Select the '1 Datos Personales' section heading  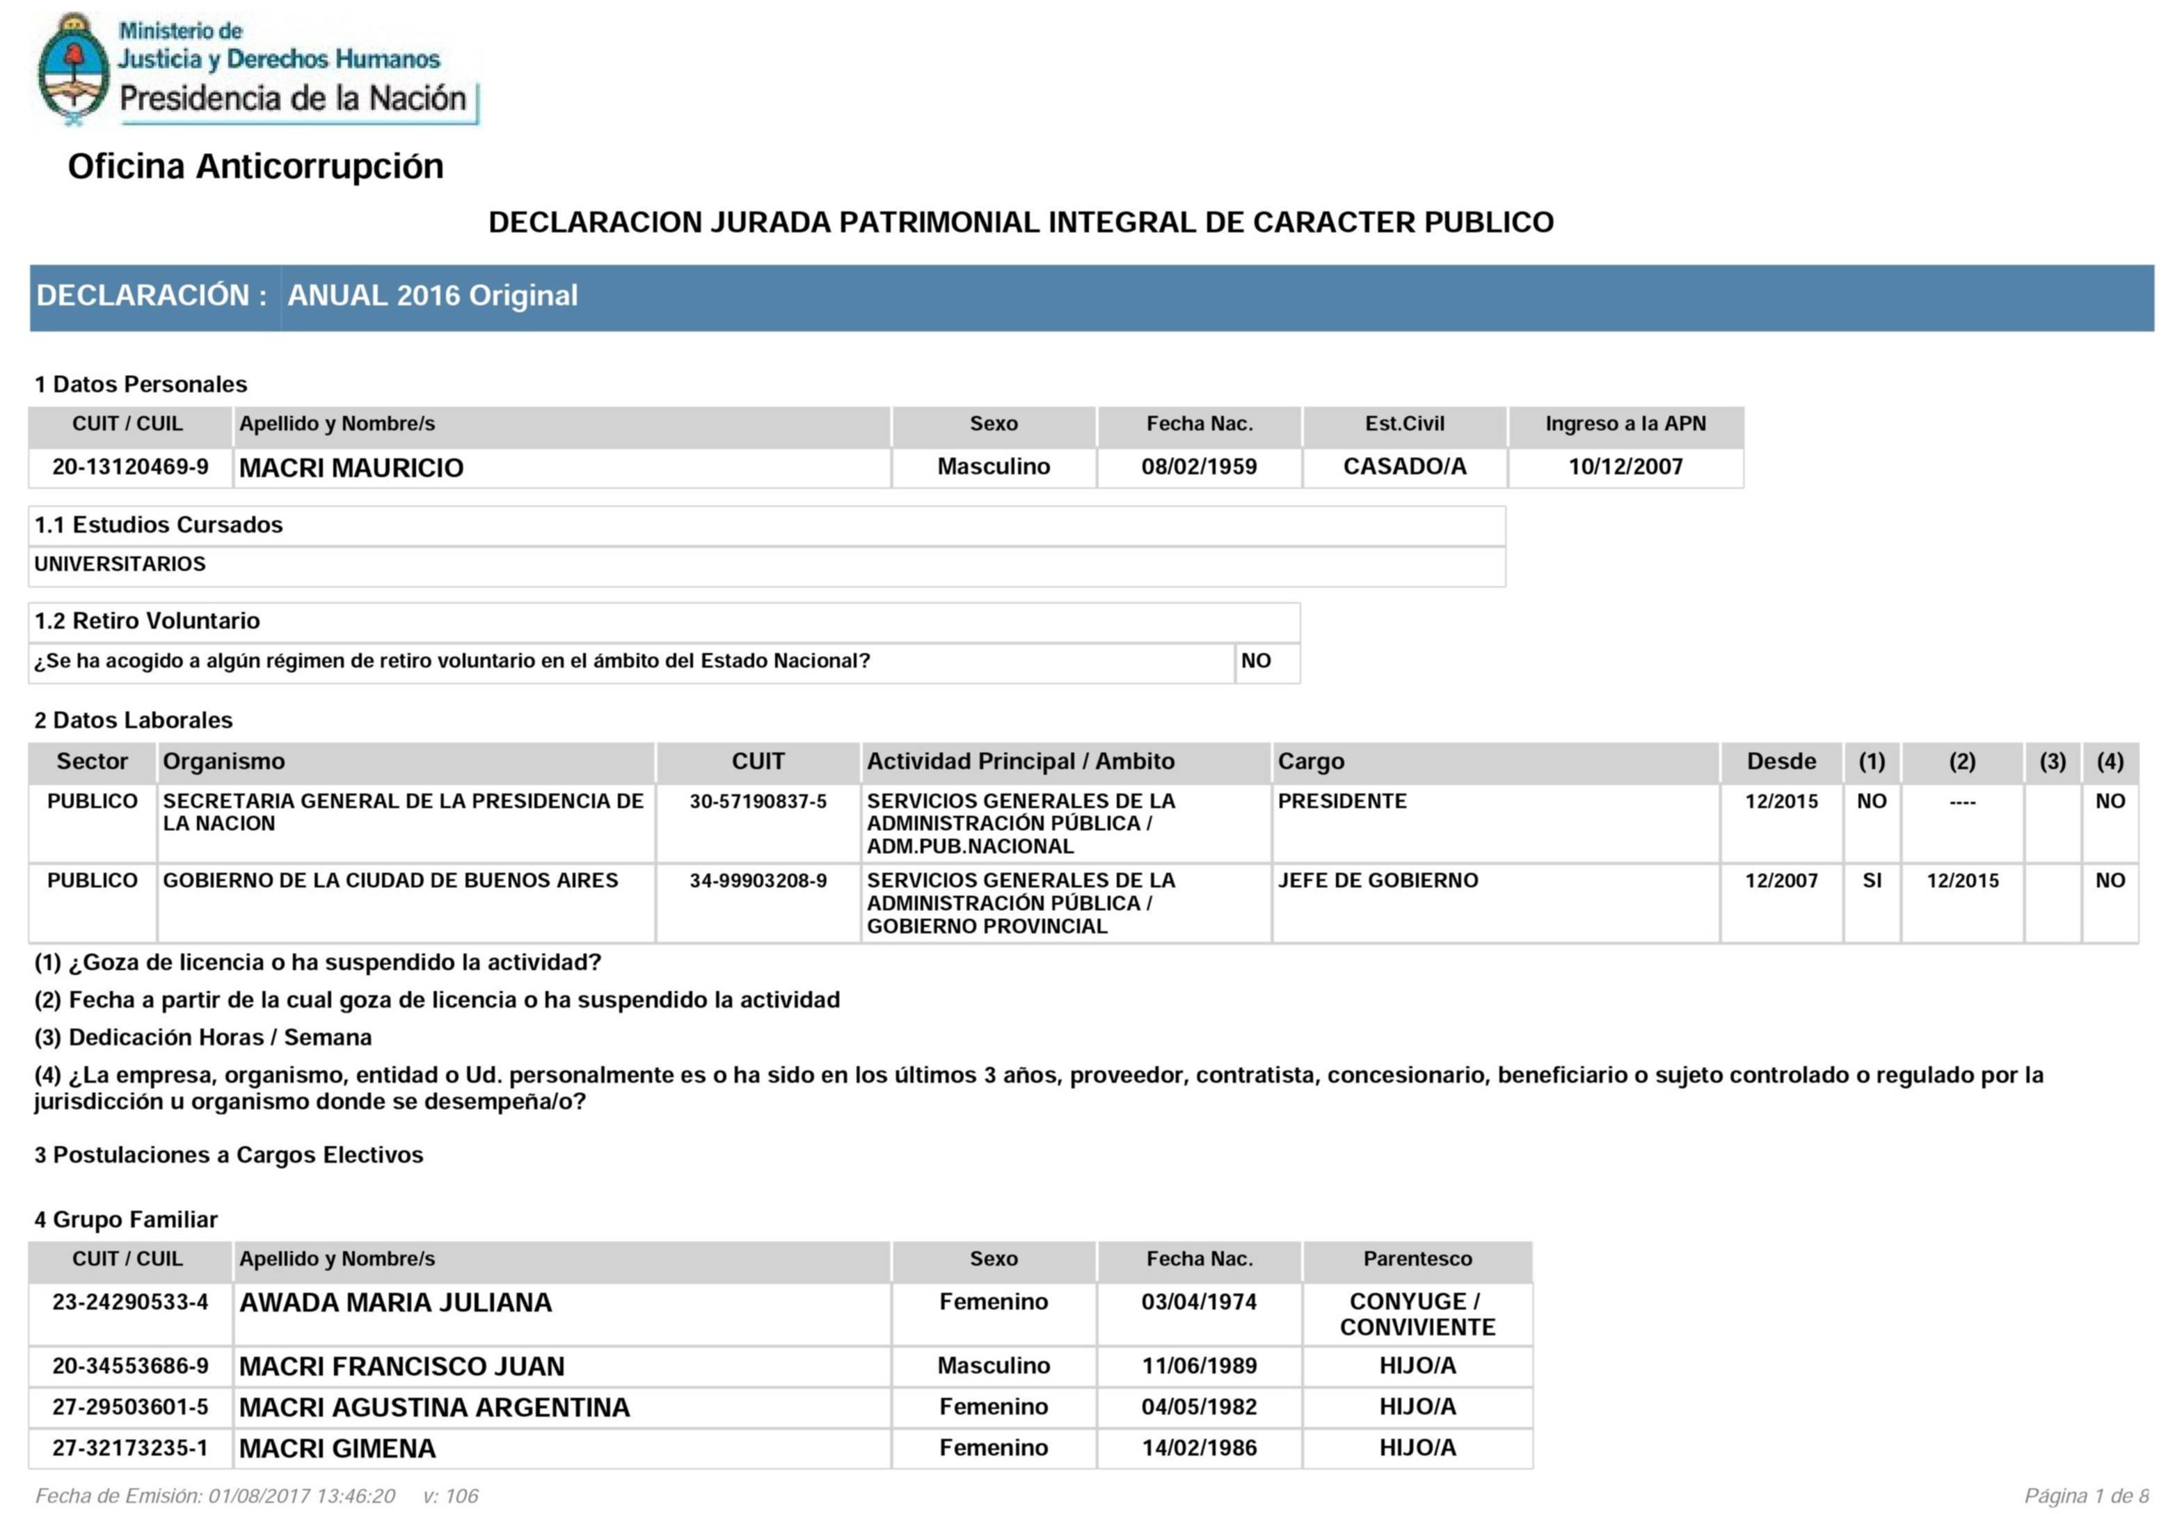pyautogui.click(x=141, y=384)
